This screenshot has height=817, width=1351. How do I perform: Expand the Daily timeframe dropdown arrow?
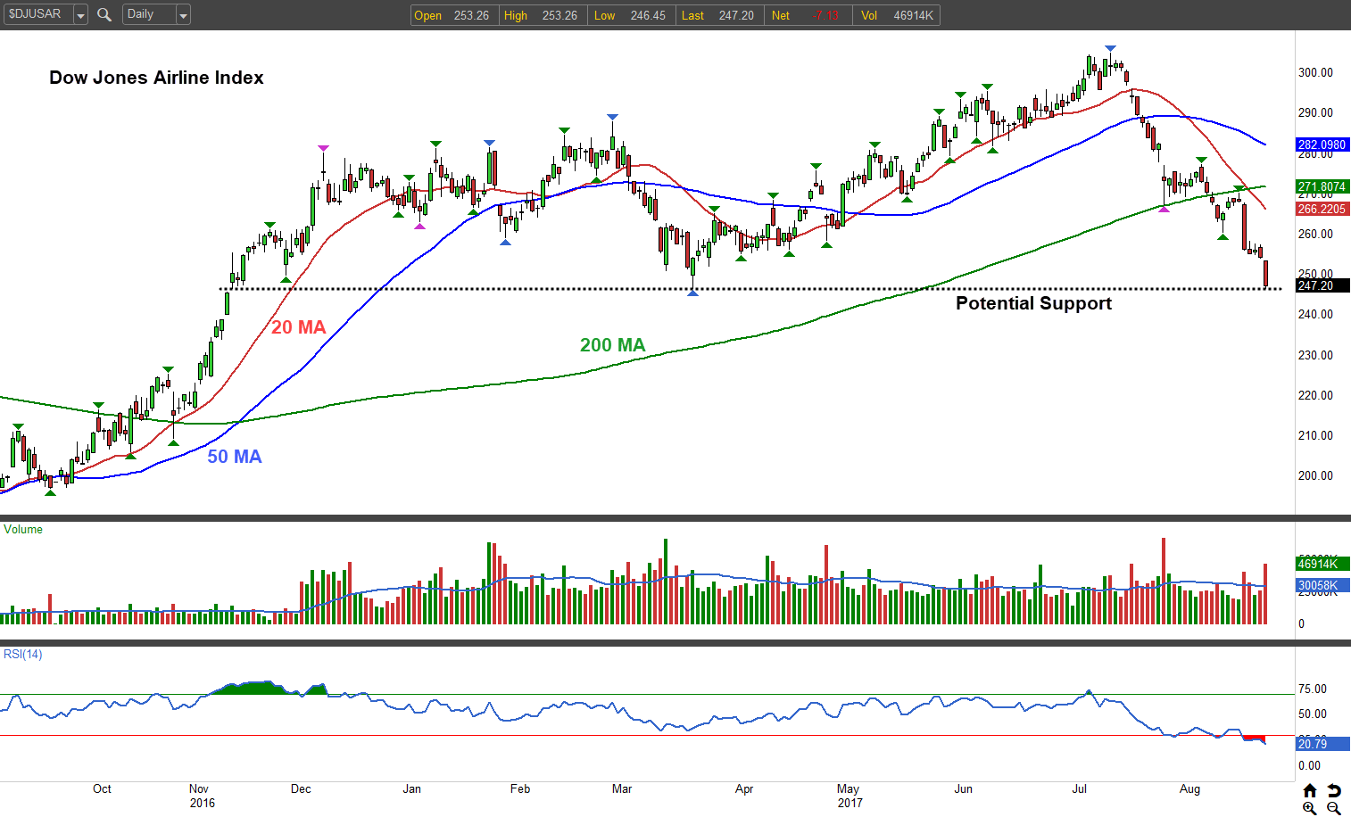point(183,15)
